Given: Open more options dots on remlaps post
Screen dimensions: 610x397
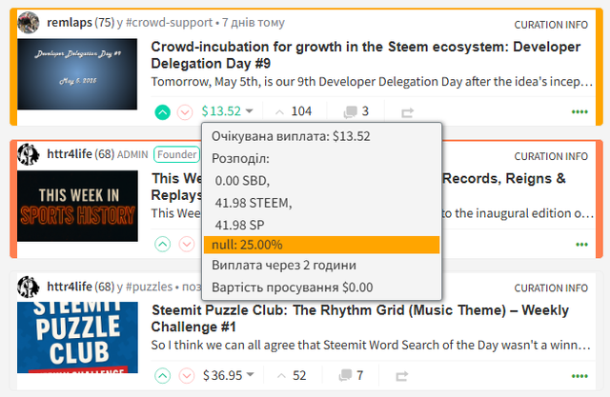Looking at the screenshot, I should (579, 112).
